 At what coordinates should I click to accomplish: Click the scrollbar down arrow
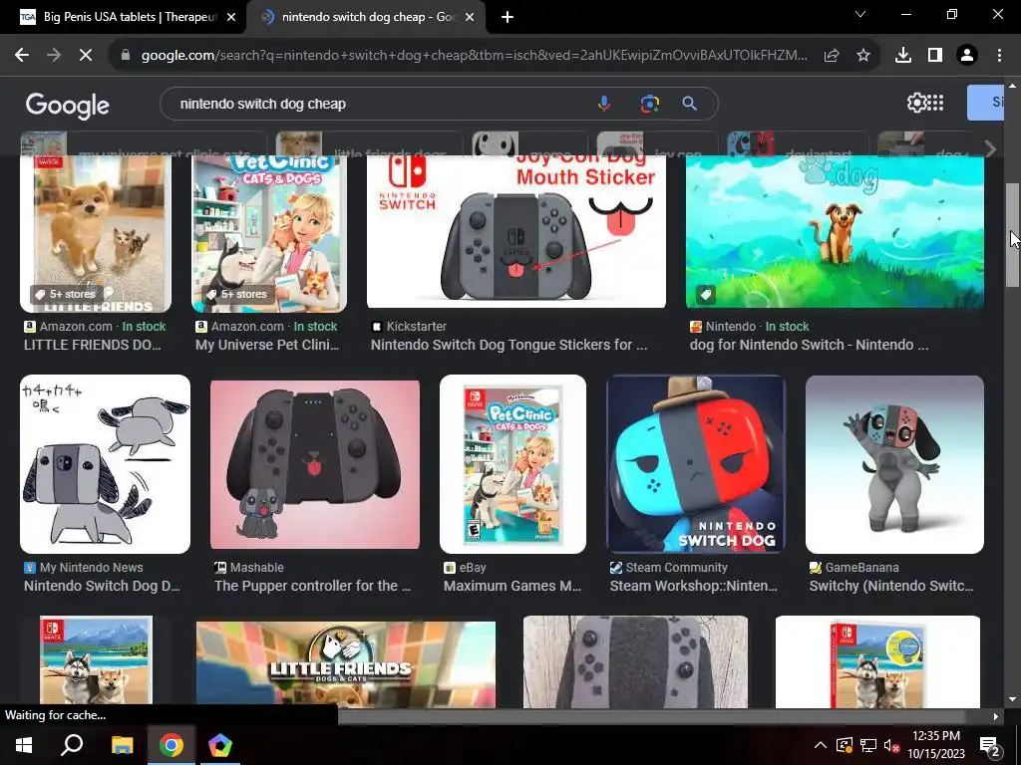tap(1012, 699)
